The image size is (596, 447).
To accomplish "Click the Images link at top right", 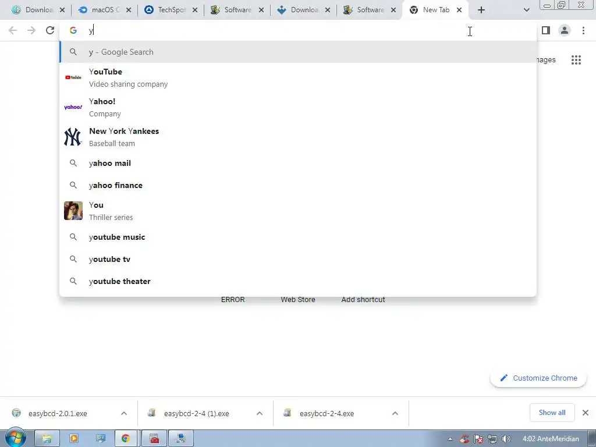I will tap(546, 60).
